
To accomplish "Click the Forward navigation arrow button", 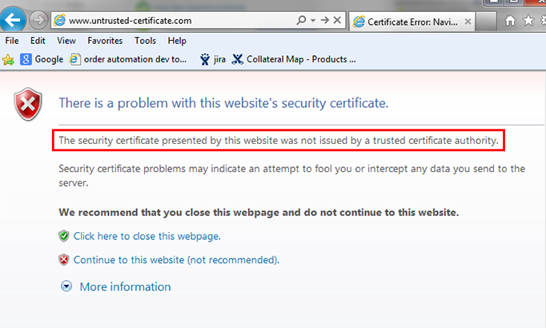I will click(x=38, y=20).
